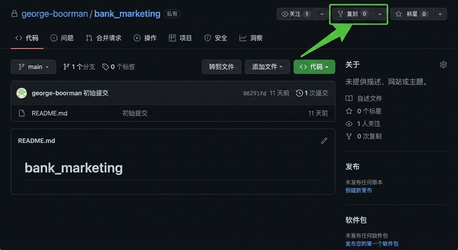This screenshot has width=458, height=250.
Task: Click 发布您的第一个软件包 link
Action: pos(372,243)
